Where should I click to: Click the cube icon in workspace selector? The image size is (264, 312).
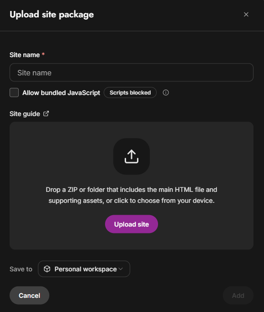[x=47, y=269]
